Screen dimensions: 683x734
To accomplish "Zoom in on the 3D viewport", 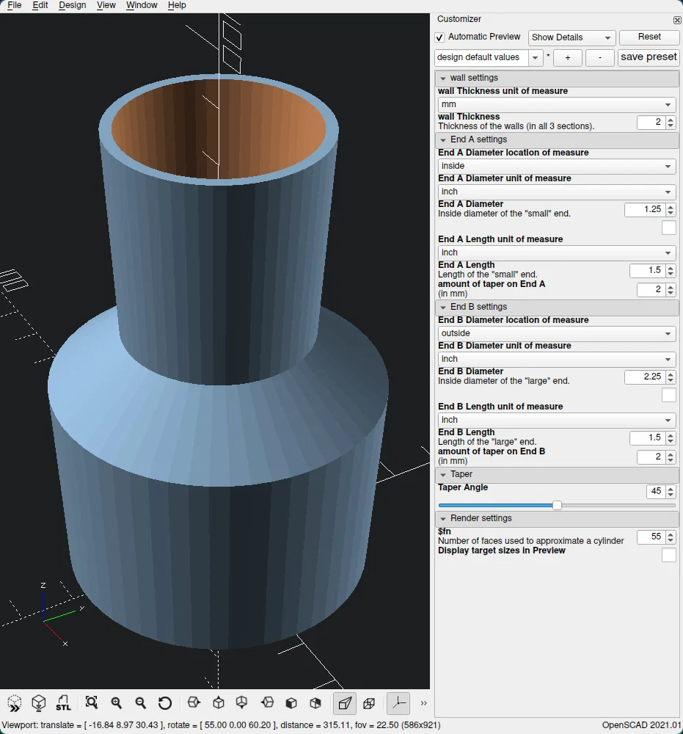I will (116, 703).
